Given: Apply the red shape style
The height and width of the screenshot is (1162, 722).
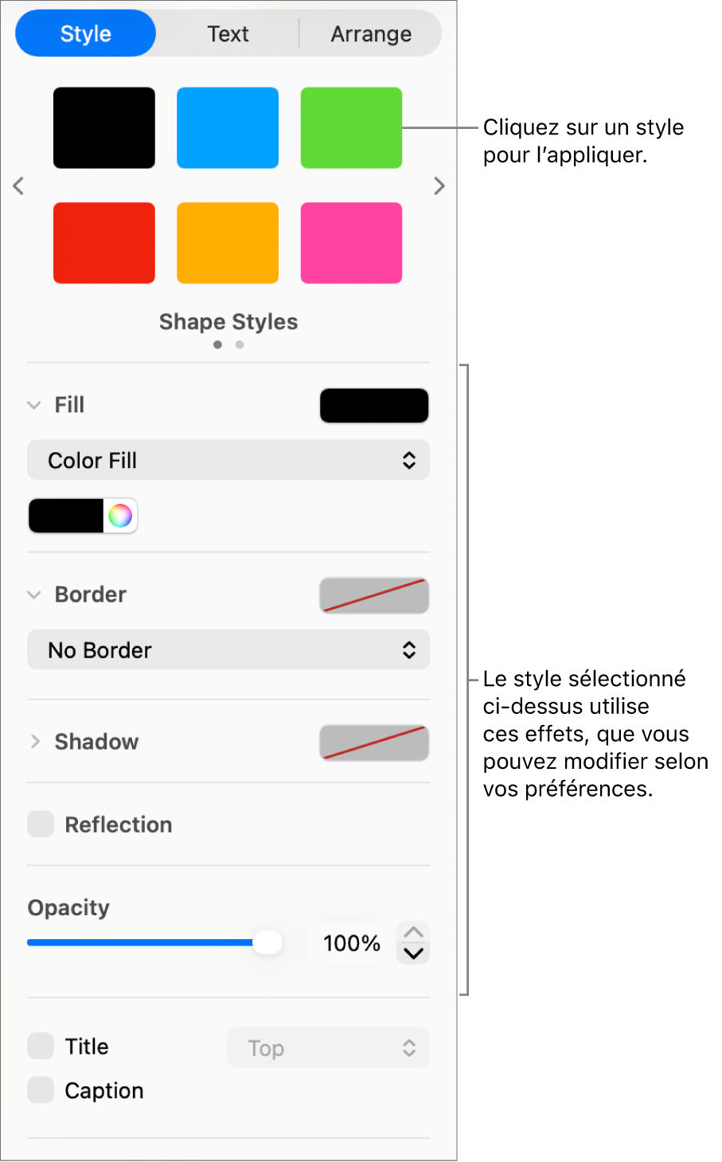Looking at the screenshot, I should tap(103, 243).
